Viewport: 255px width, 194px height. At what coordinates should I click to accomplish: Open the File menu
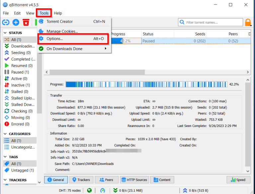[6, 13]
